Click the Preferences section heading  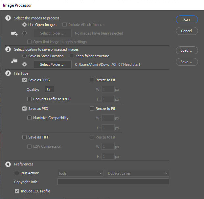[x=24, y=164]
